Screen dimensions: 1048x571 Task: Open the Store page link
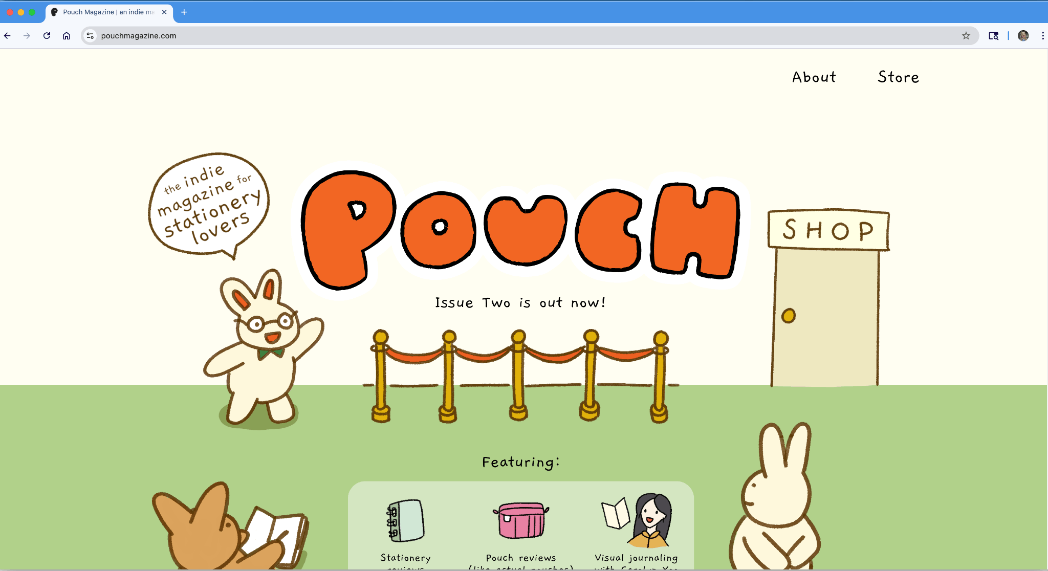[x=898, y=77]
